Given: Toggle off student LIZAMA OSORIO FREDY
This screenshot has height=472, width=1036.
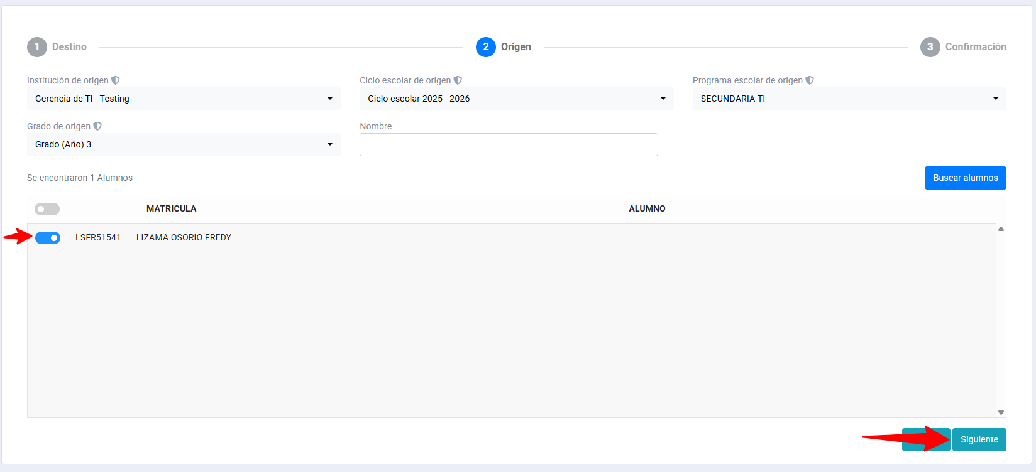Looking at the screenshot, I should pos(48,238).
